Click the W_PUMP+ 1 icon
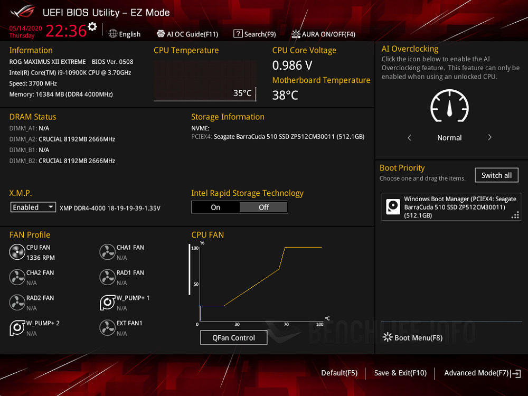The height and width of the screenshot is (396, 528). point(107,303)
